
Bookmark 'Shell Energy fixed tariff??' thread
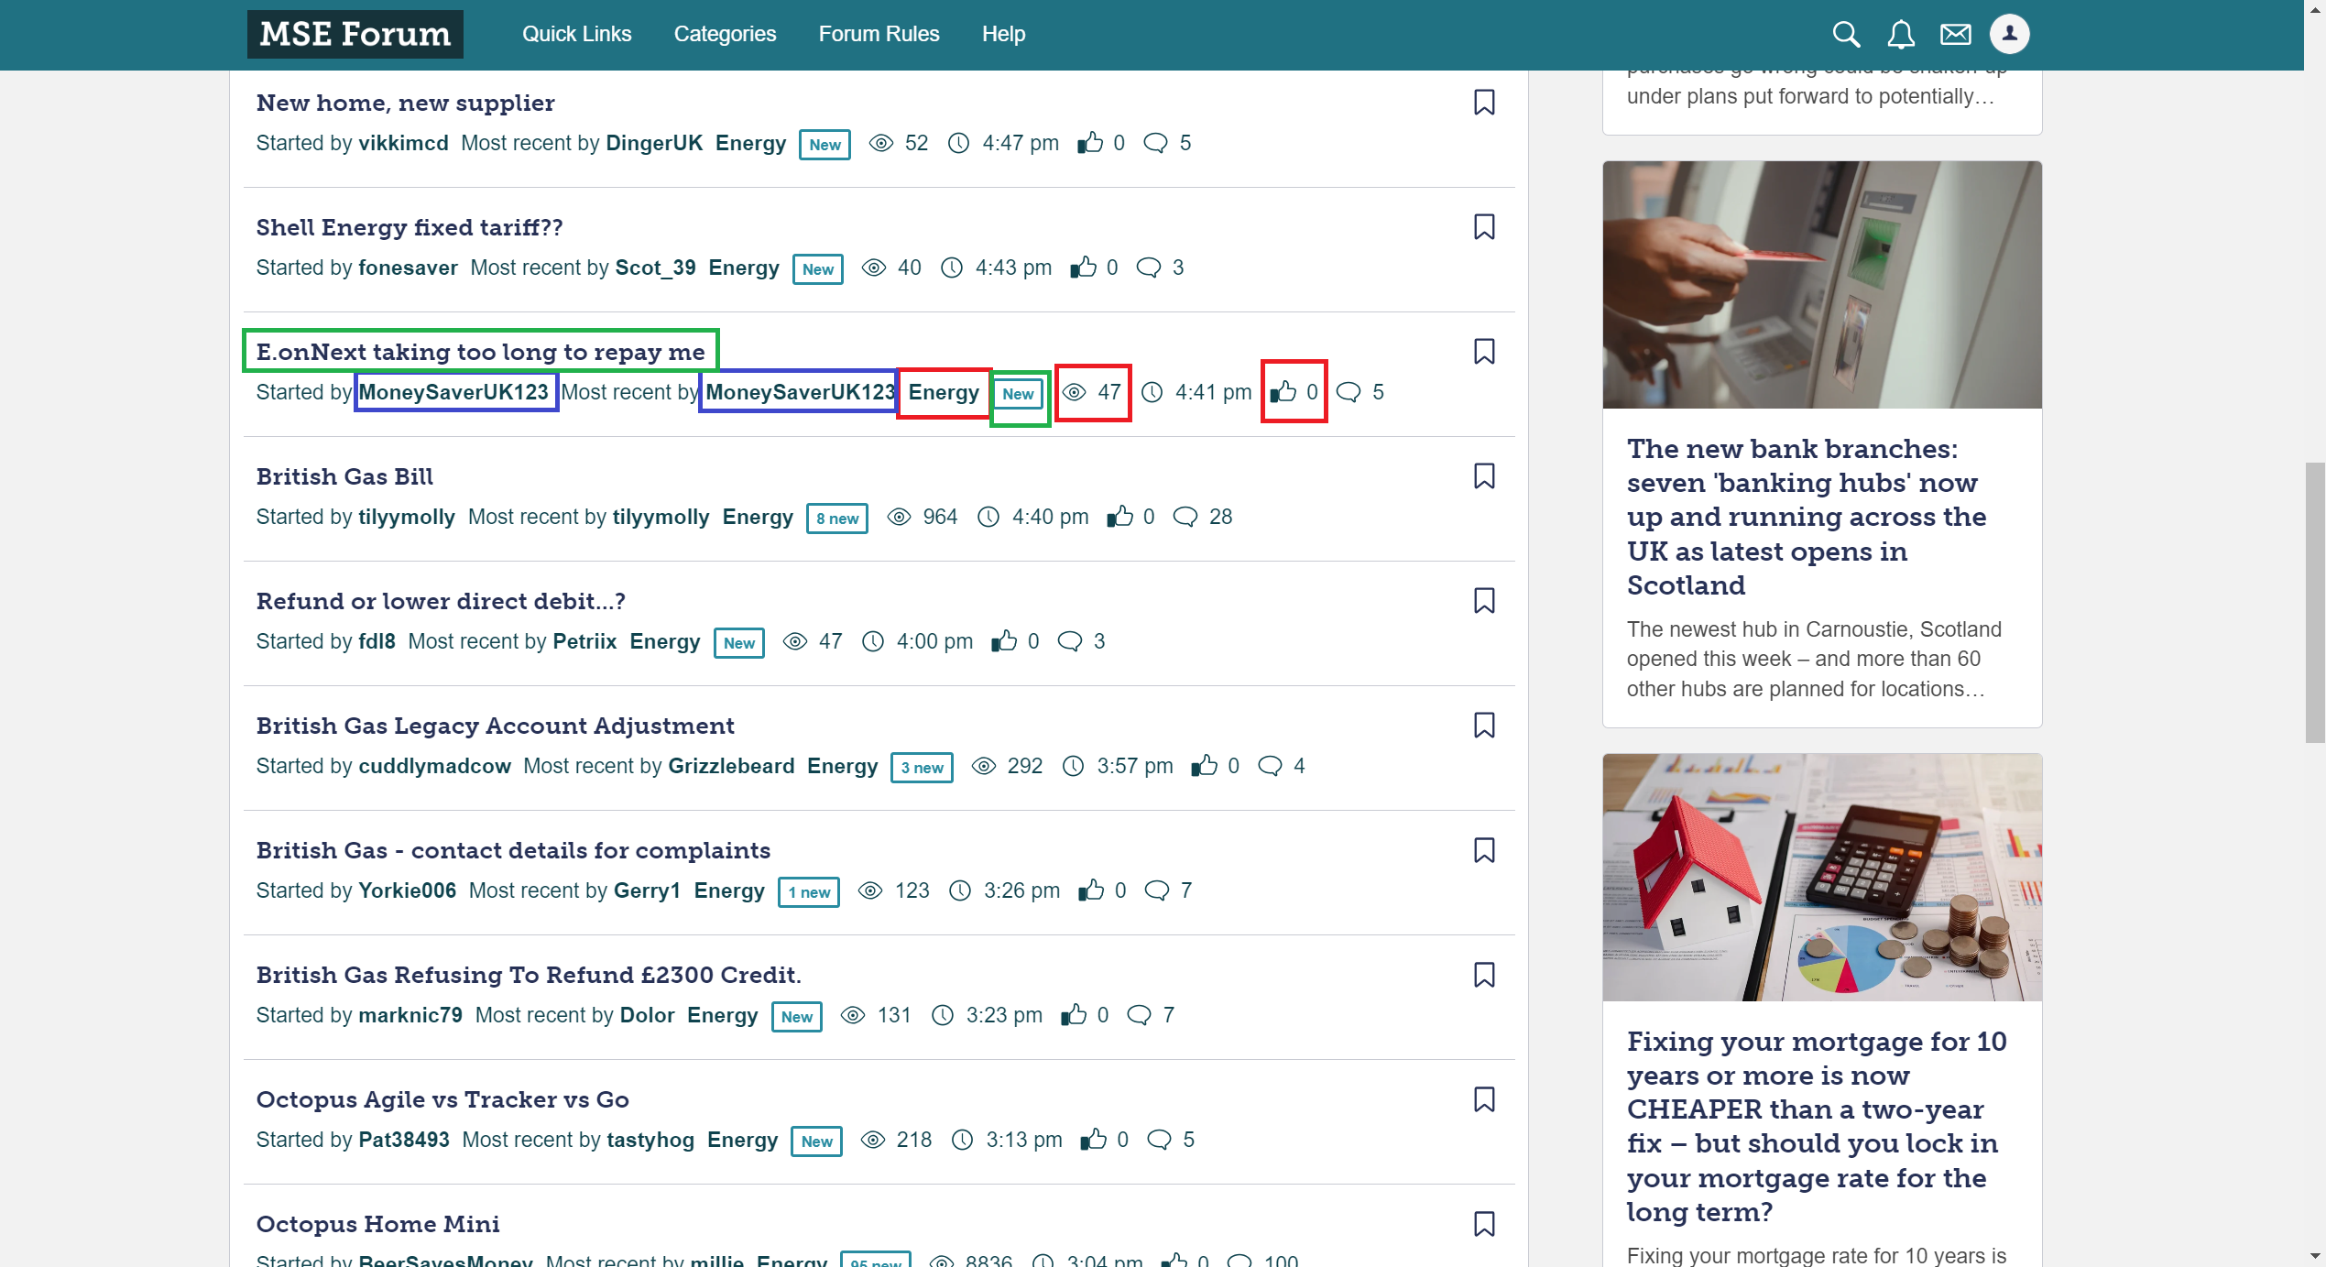(1484, 226)
